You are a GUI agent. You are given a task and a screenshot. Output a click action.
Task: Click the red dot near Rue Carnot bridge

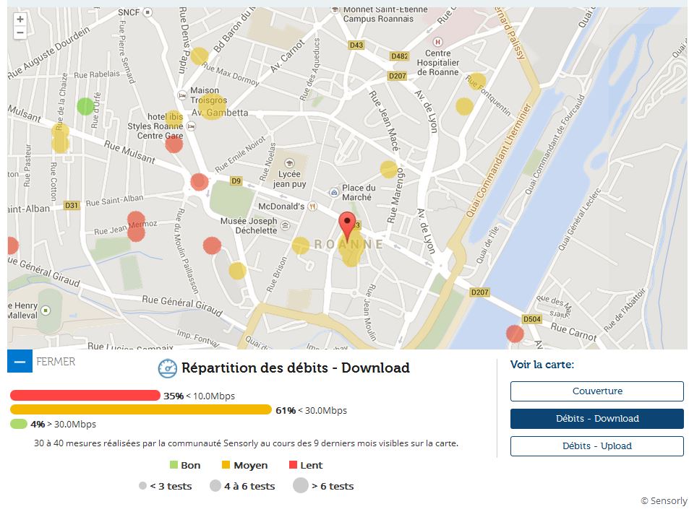point(515,334)
